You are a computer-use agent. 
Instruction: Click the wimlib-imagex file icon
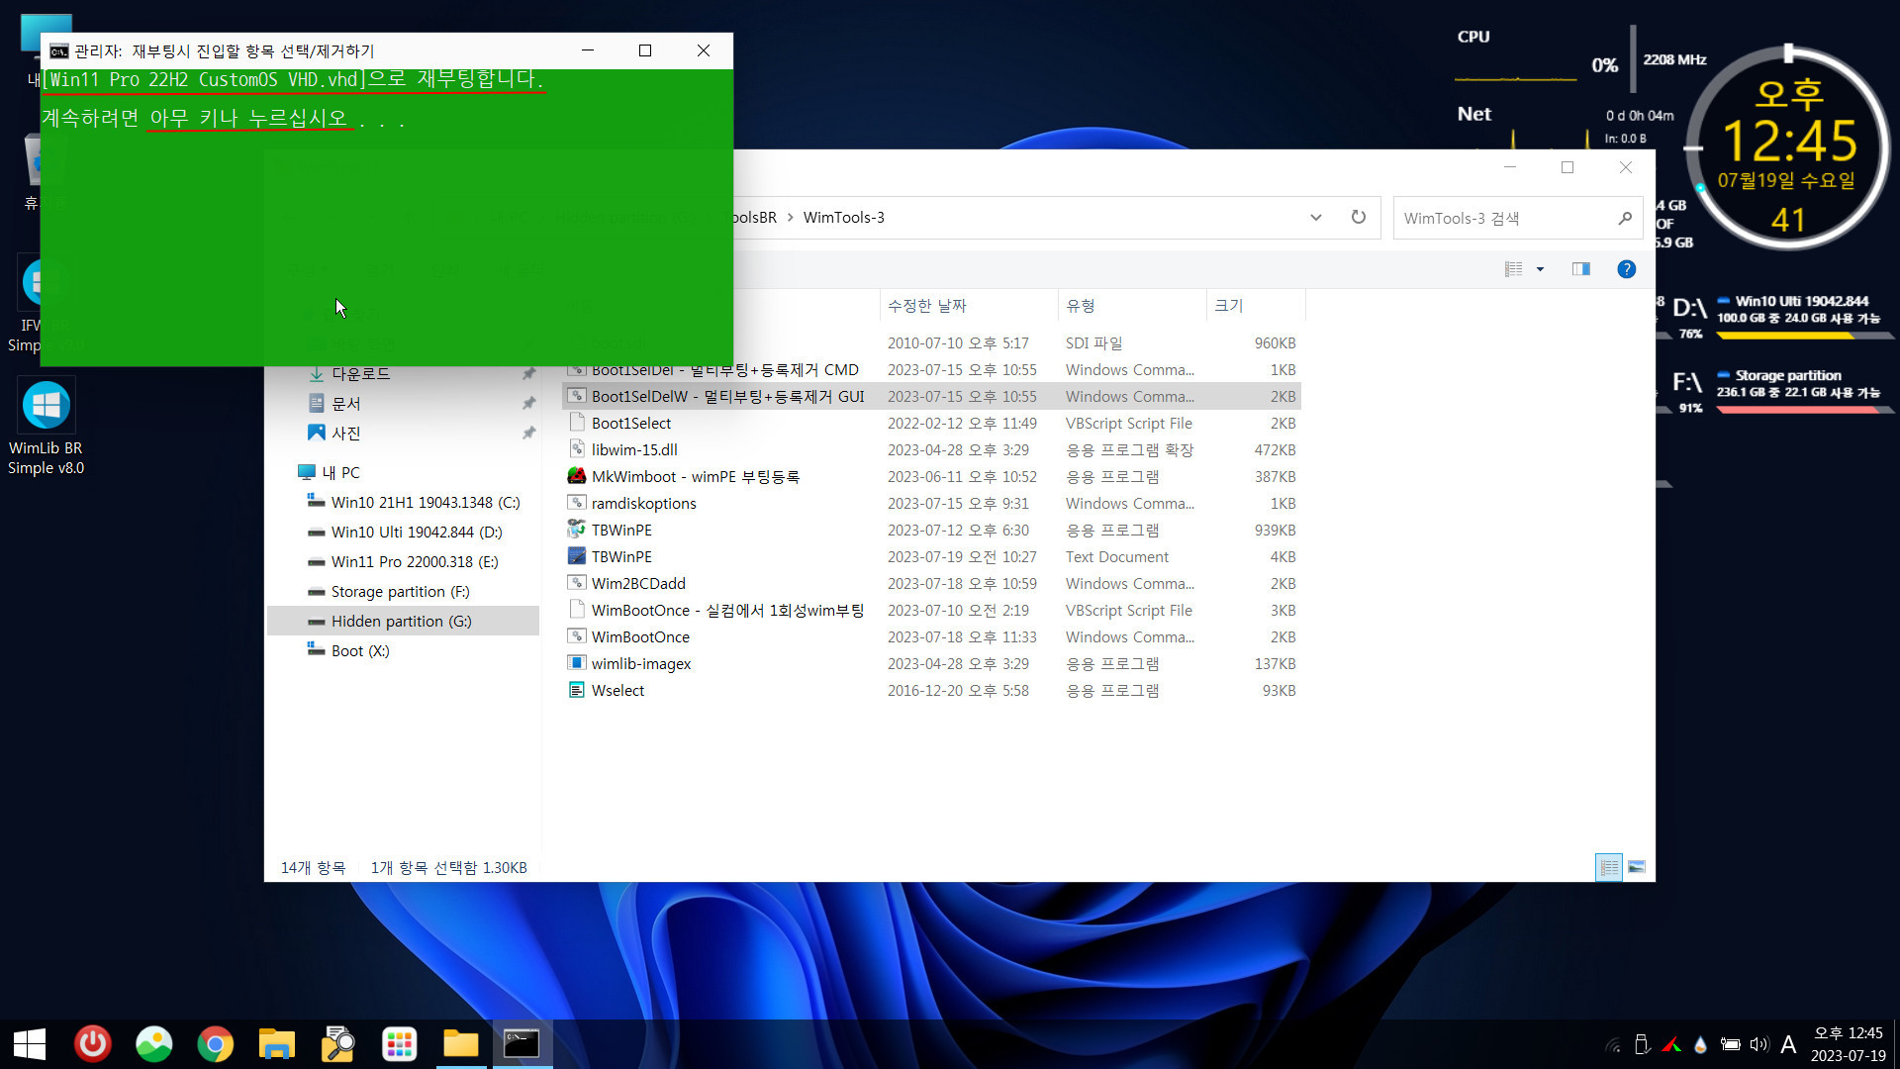point(576,663)
